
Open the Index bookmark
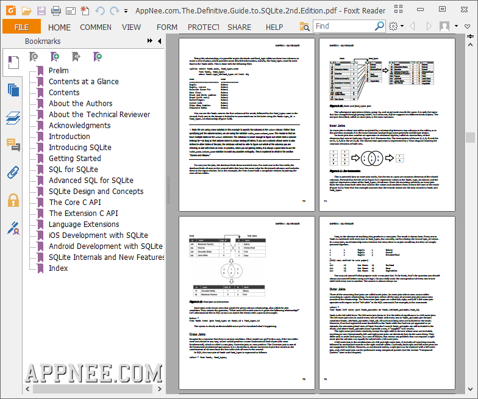pyautogui.click(x=59, y=268)
